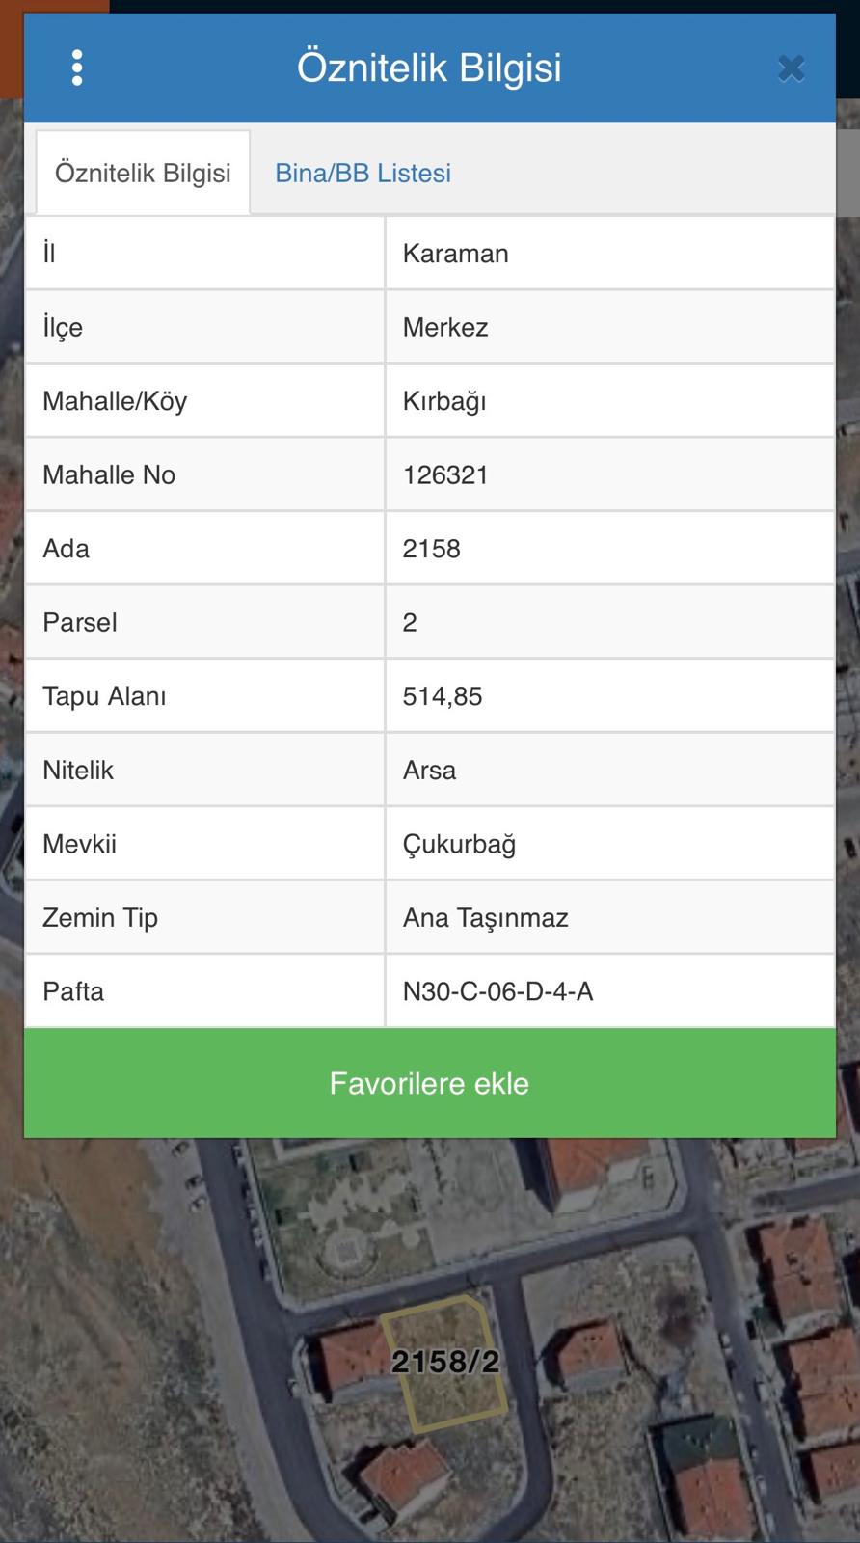Select the Merkez district value cell
This screenshot has height=1543, width=860.
445,328
